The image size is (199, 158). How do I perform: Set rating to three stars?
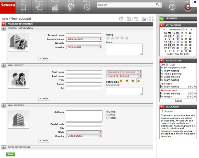pyautogui.click(x=117, y=38)
